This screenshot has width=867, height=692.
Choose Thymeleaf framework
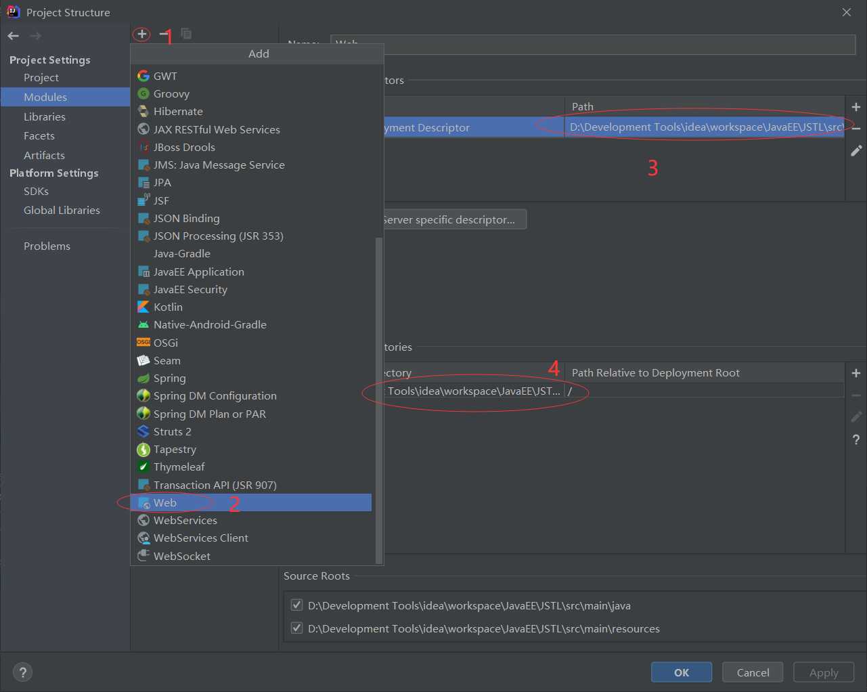tap(251, 467)
